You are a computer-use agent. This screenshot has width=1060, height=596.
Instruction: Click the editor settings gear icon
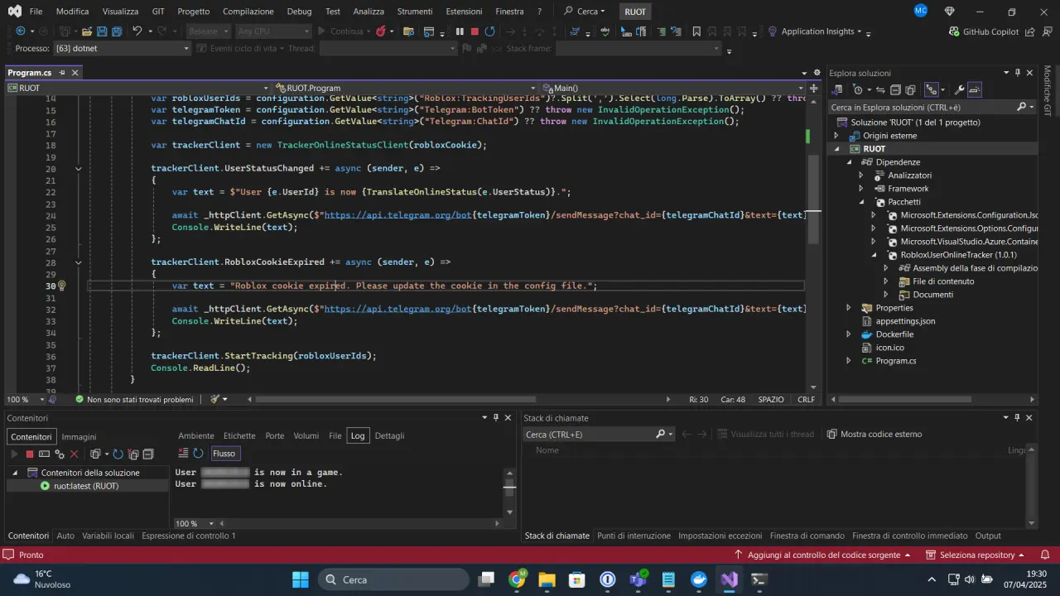pyautogui.click(x=817, y=73)
